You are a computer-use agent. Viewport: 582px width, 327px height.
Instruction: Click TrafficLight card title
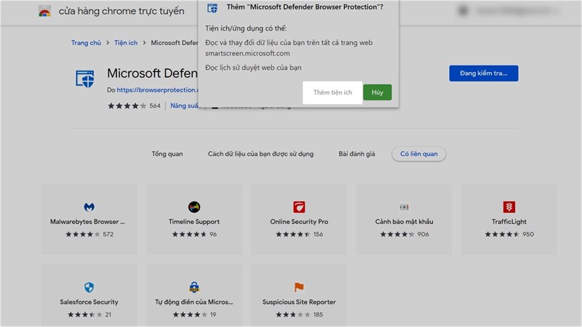click(x=509, y=222)
